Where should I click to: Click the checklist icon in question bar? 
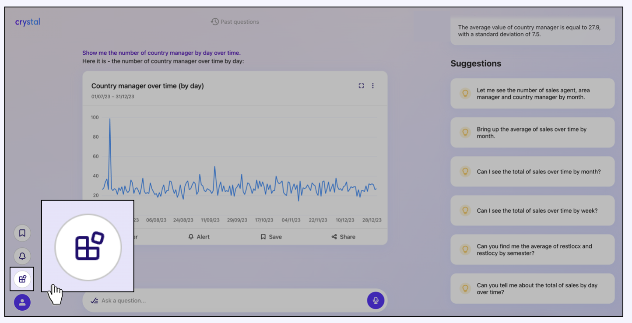94,301
